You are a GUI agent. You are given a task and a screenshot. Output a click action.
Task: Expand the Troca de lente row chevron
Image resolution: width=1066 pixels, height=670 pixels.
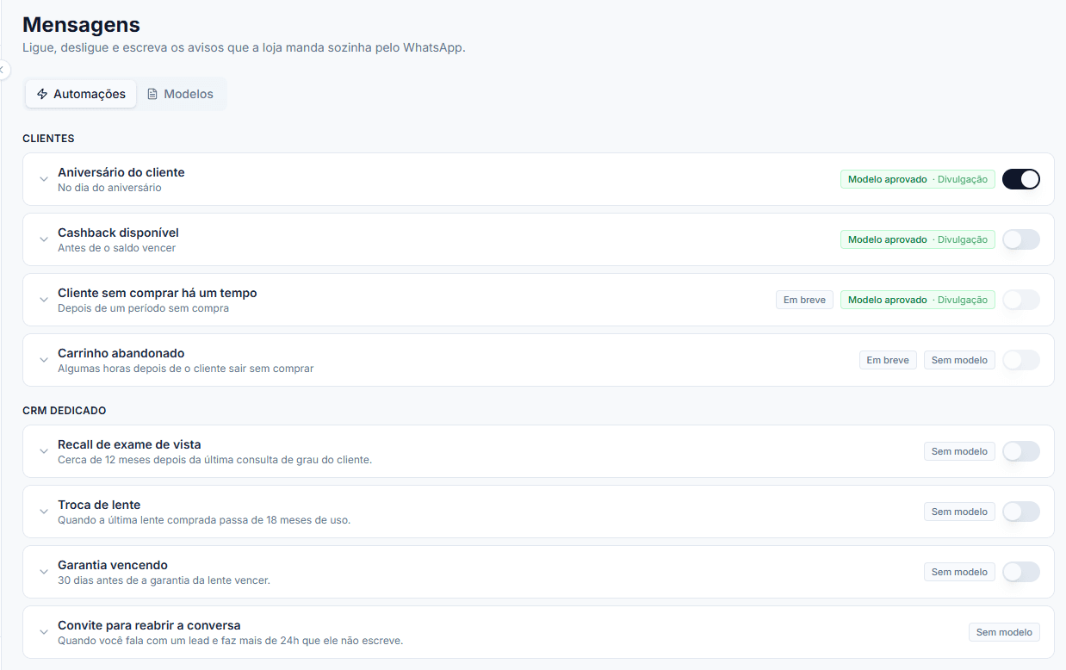(x=44, y=512)
